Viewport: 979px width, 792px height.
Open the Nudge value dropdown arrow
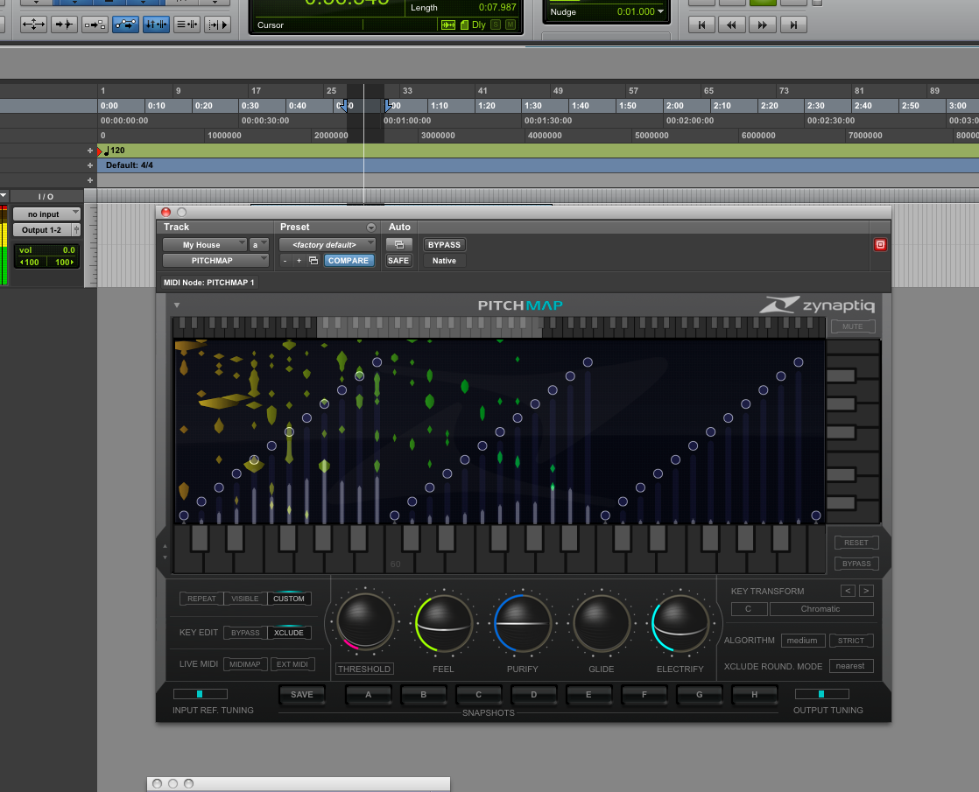point(660,11)
